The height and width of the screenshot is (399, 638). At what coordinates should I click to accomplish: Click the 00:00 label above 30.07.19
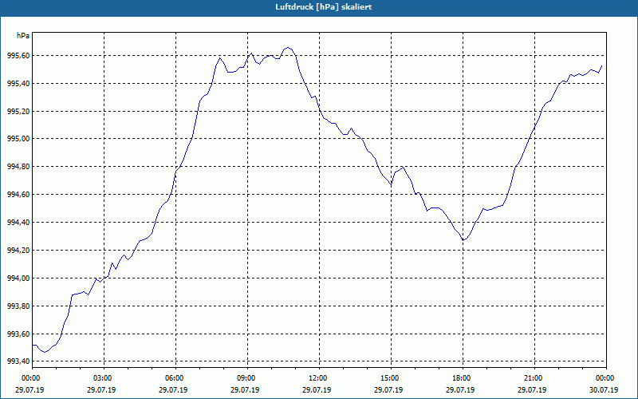(x=606, y=378)
